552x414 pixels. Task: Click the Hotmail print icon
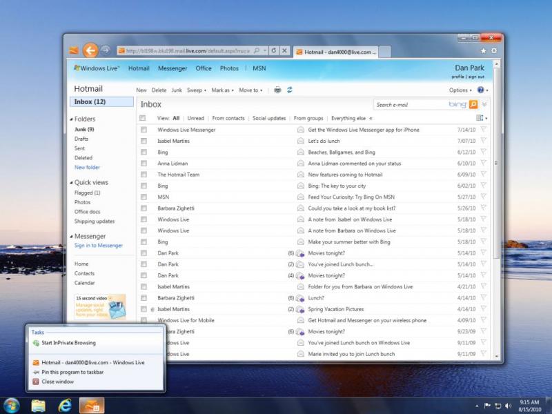[277, 90]
